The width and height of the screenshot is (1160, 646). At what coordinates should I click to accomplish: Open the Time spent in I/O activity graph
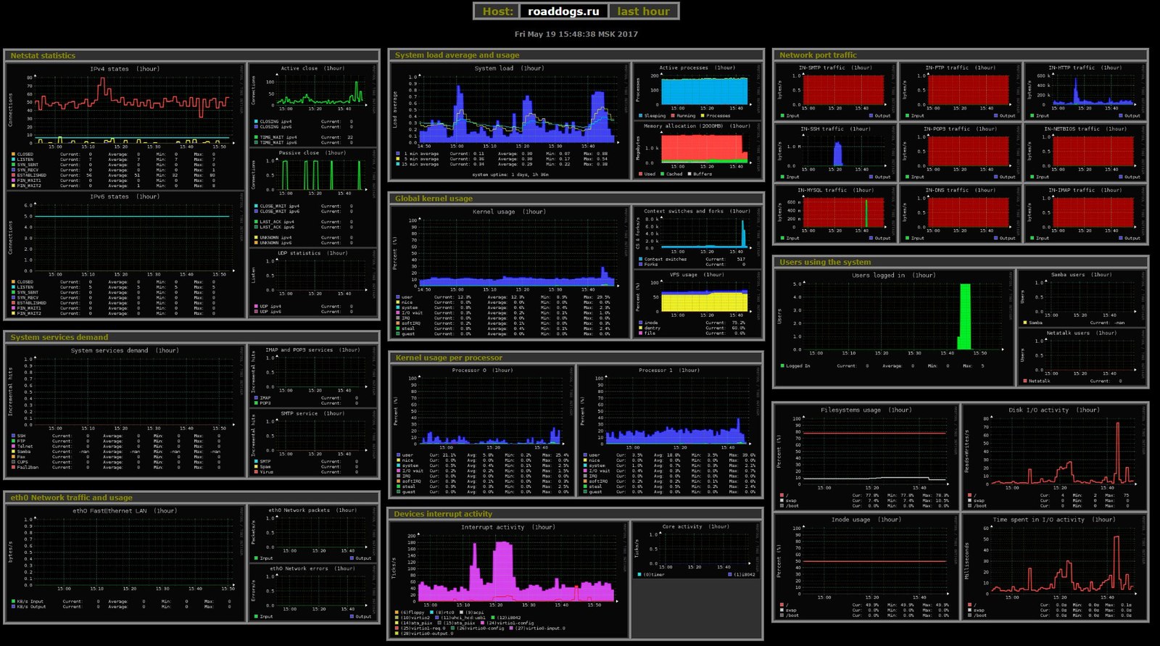click(x=1054, y=567)
